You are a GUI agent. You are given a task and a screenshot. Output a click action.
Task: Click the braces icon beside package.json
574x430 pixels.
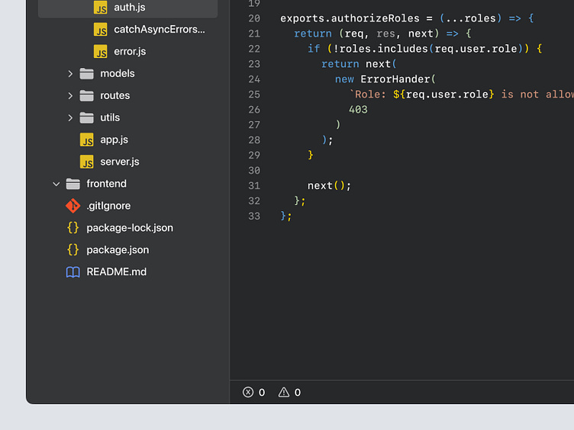tap(73, 250)
